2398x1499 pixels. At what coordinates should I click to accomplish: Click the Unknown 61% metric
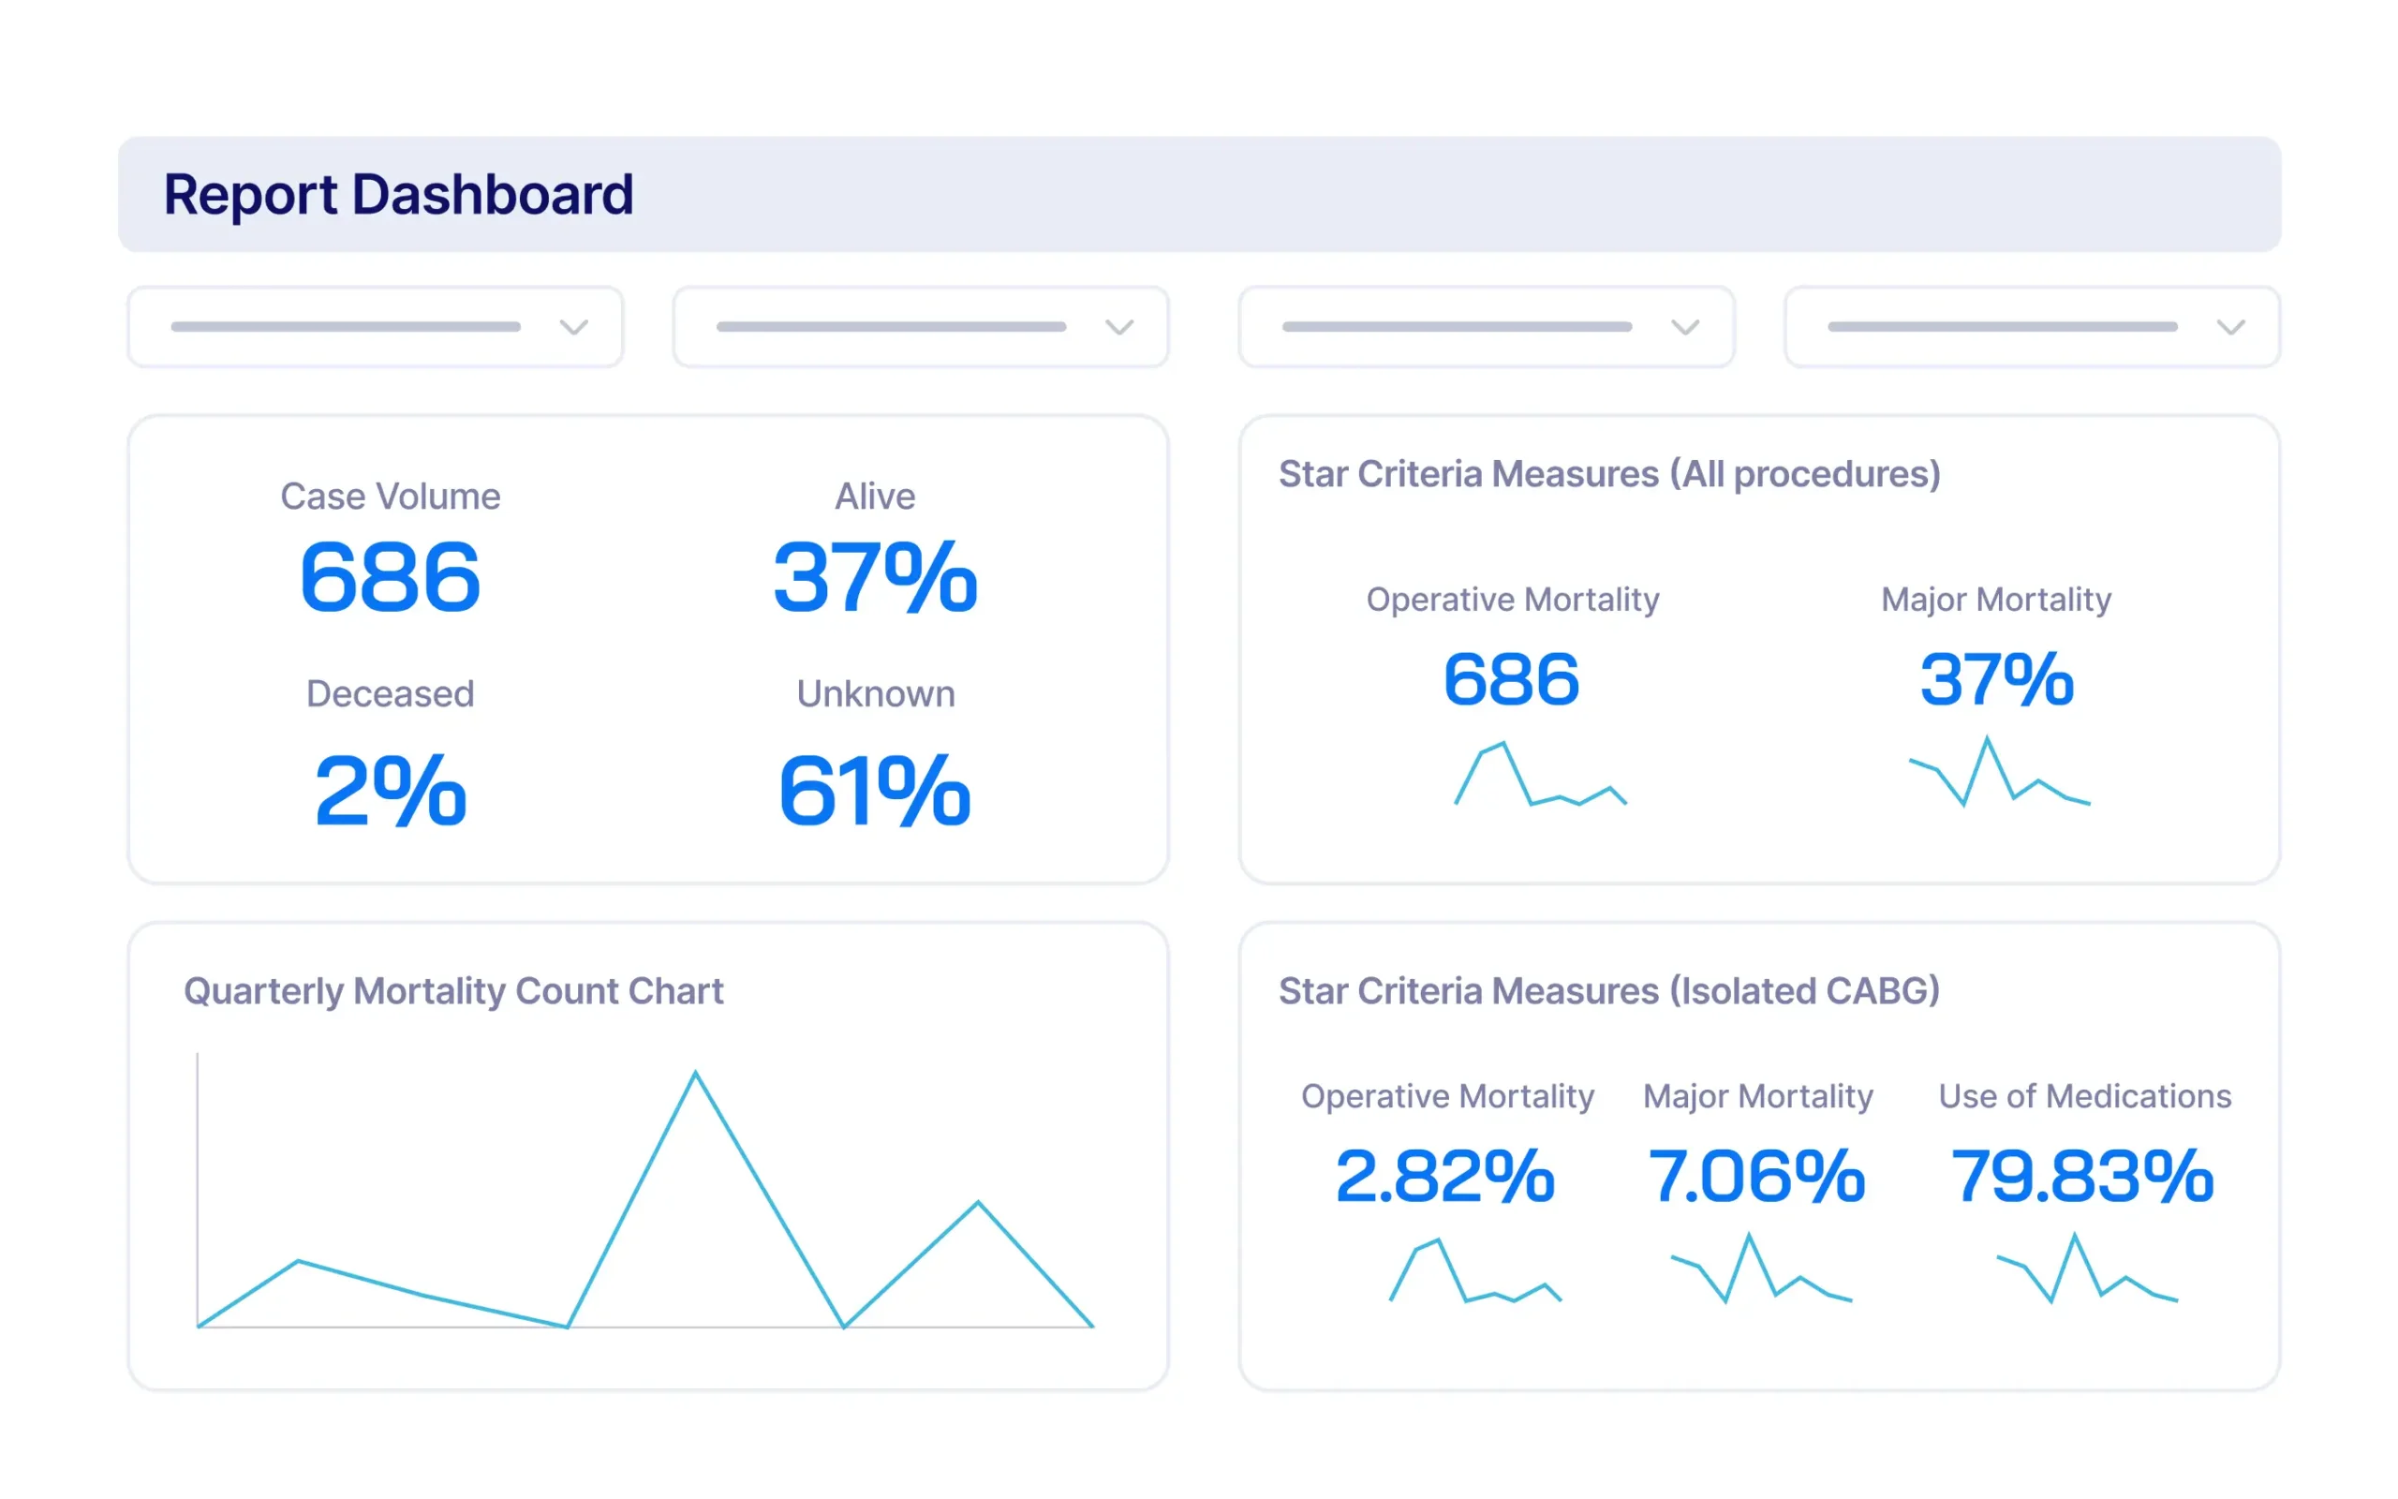[874, 790]
